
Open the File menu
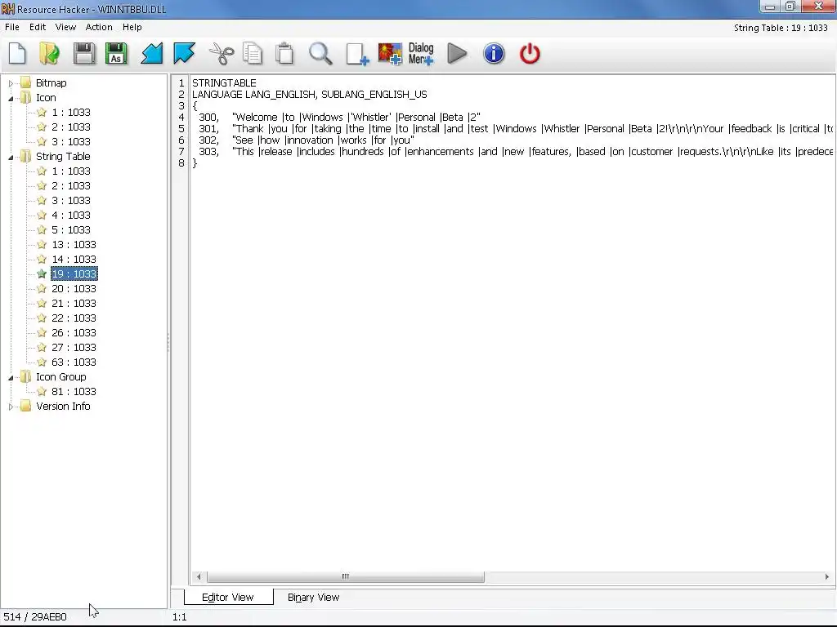click(11, 27)
